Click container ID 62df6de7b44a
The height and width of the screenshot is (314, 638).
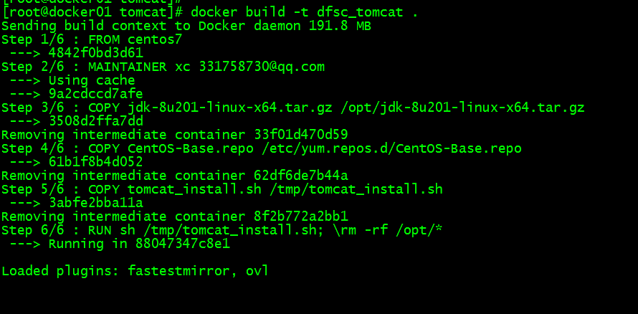300,176
